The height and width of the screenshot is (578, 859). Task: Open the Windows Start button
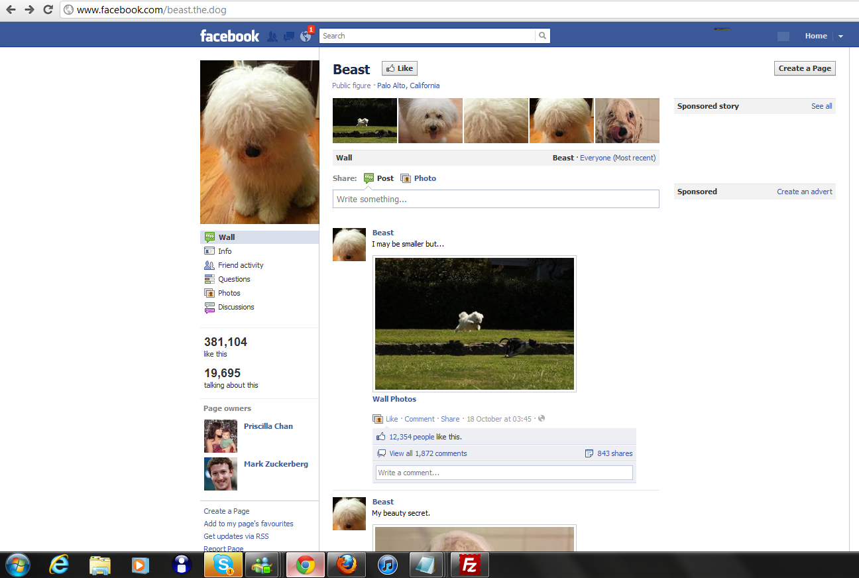pos(17,565)
